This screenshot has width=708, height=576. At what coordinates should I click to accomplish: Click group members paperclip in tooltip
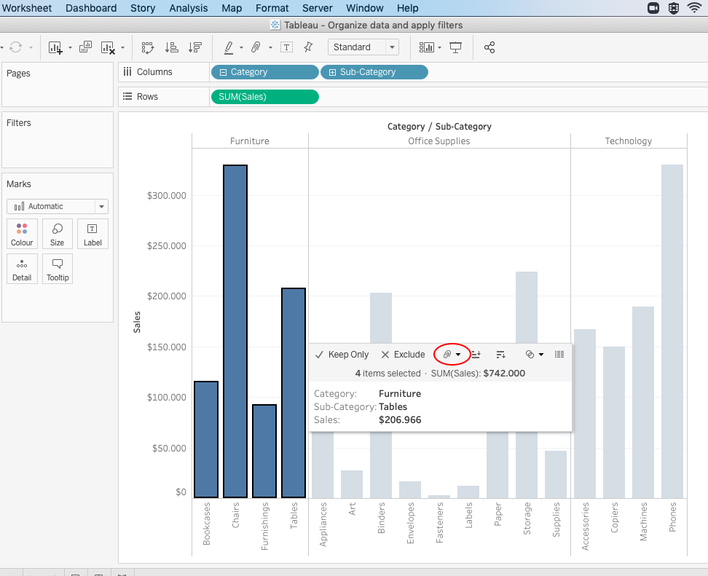(447, 355)
